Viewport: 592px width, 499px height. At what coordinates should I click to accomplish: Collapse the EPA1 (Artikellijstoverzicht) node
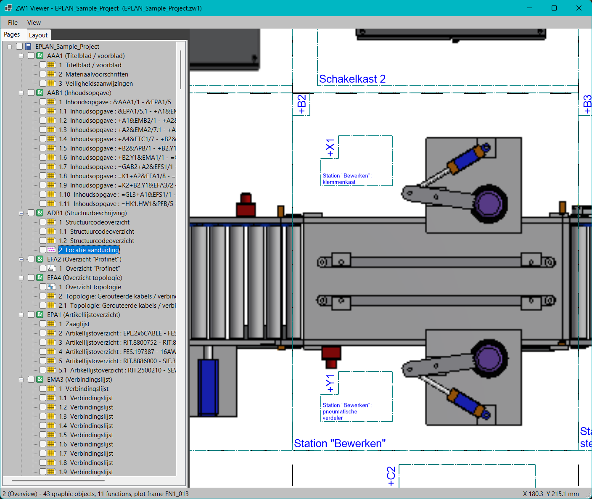tap(21, 315)
